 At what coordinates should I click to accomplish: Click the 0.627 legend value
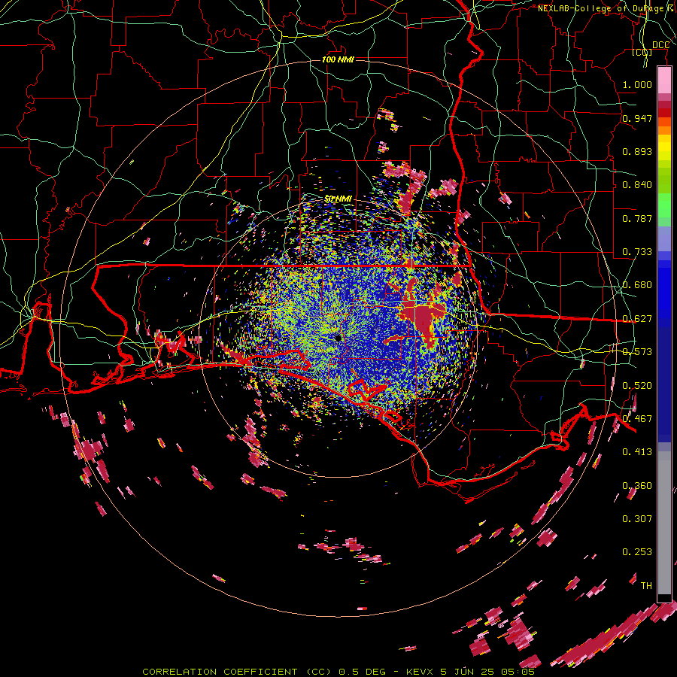pyautogui.click(x=637, y=319)
